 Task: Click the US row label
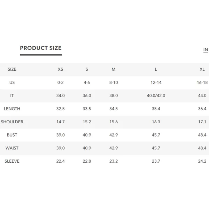[12, 82]
